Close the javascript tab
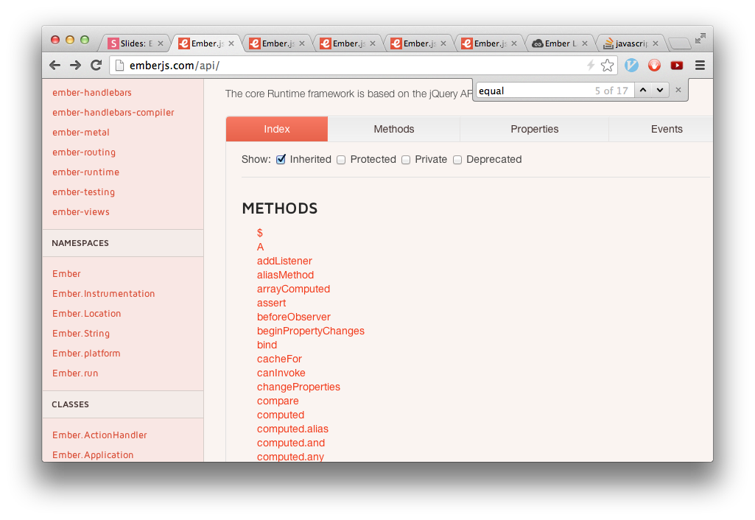The image size is (755, 520). pos(656,43)
